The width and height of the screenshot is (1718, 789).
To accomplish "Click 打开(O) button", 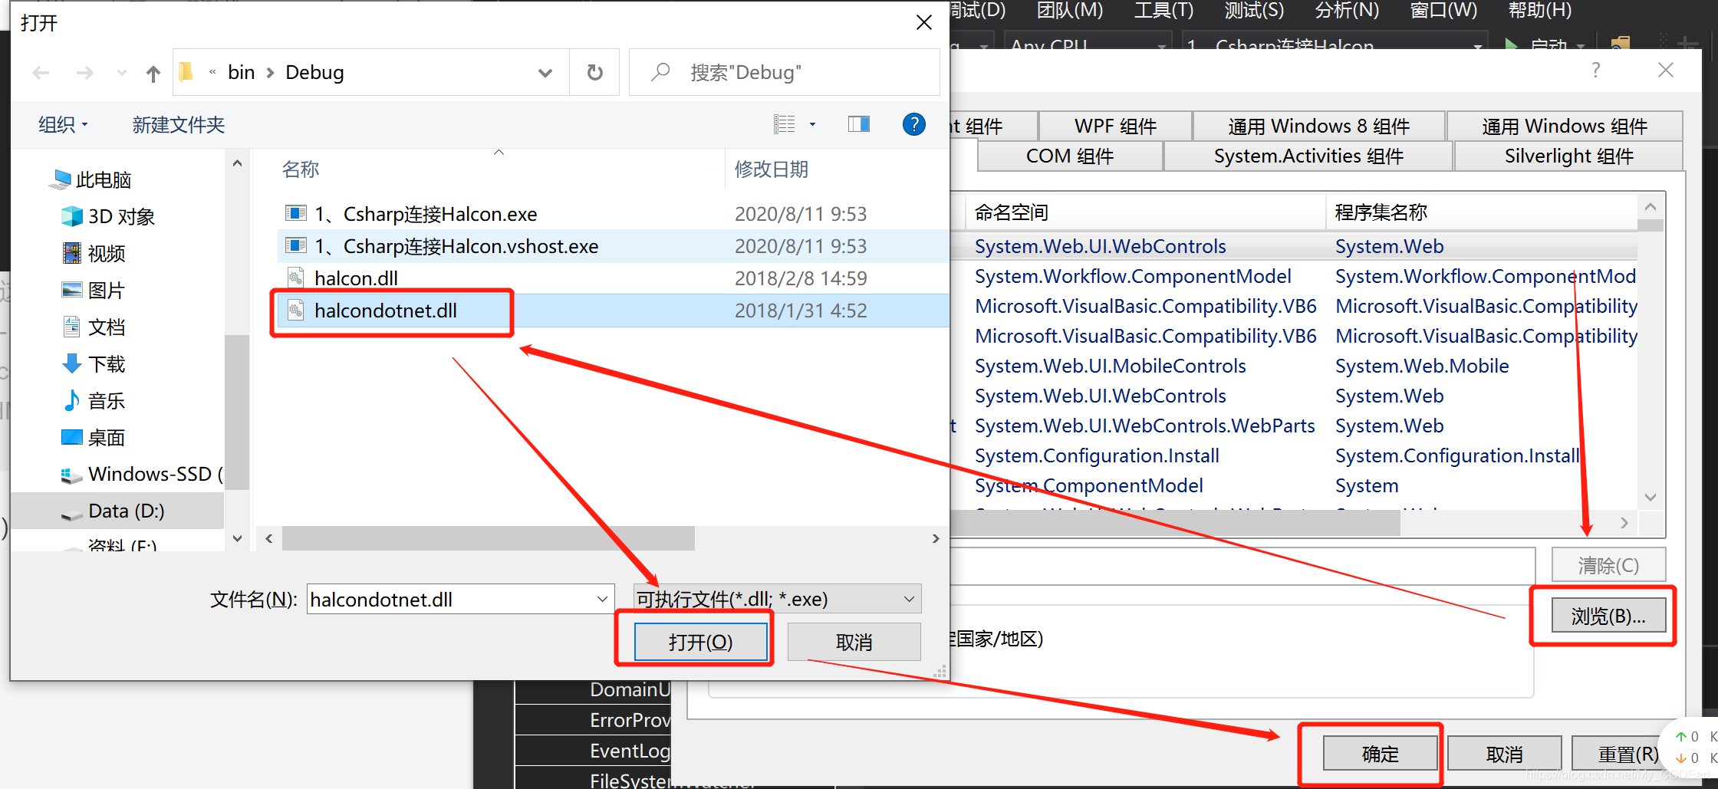I will click(x=701, y=642).
